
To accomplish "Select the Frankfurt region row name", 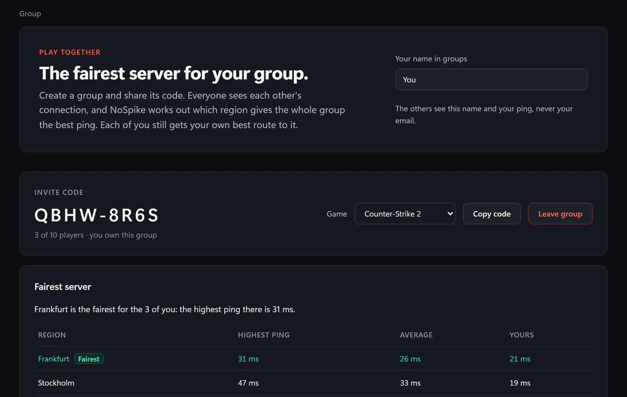I will point(53,359).
